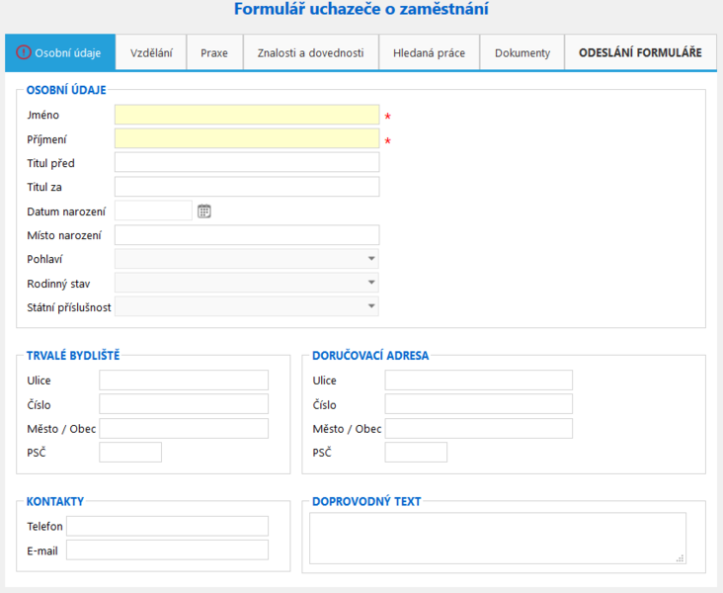Click into the Příjmení field

tap(247, 138)
